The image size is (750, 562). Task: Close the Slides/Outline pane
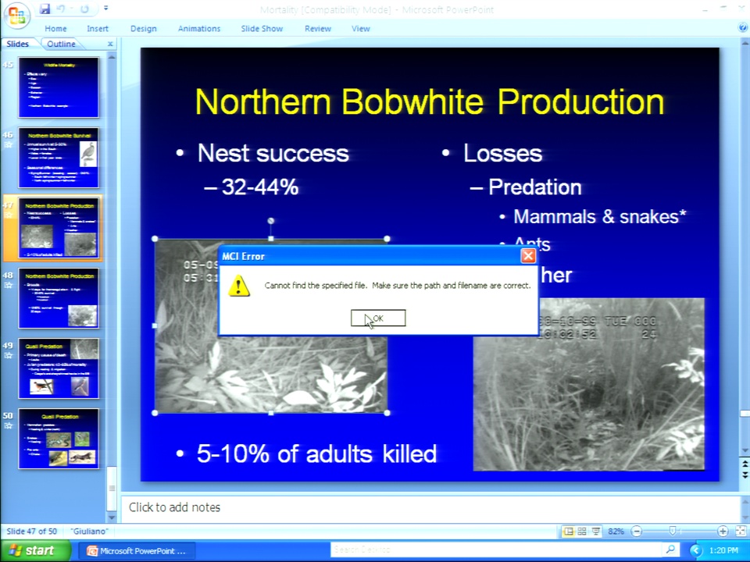pyautogui.click(x=110, y=44)
